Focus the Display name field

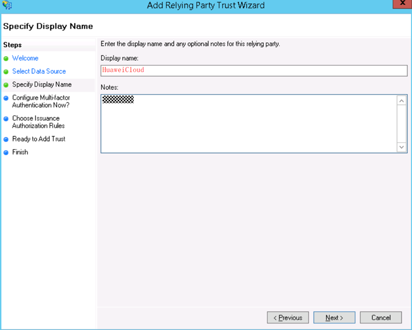254,70
